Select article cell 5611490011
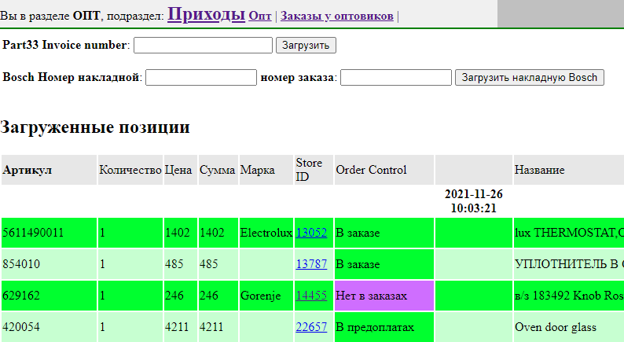The width and height of the screenshot is (624, 342). tap(33, 233)
